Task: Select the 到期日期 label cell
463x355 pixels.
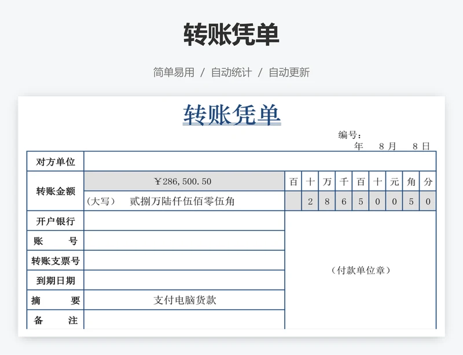Action: point(56,280)
